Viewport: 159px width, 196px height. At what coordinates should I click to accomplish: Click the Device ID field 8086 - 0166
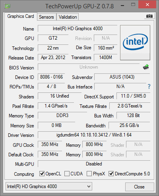pos(51,77)
